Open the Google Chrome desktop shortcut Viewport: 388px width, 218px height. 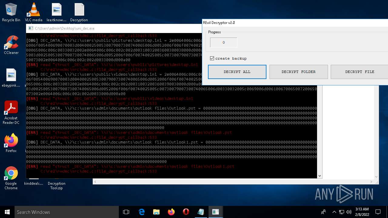click(11, 178)
